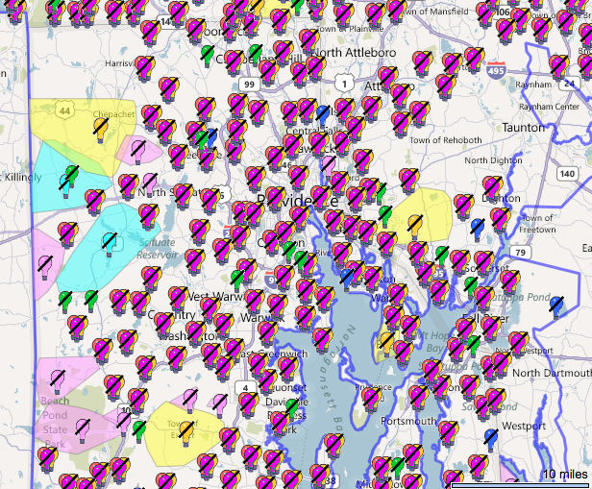
Task: Select the Route 79 shield
Action: coord(520,252)
